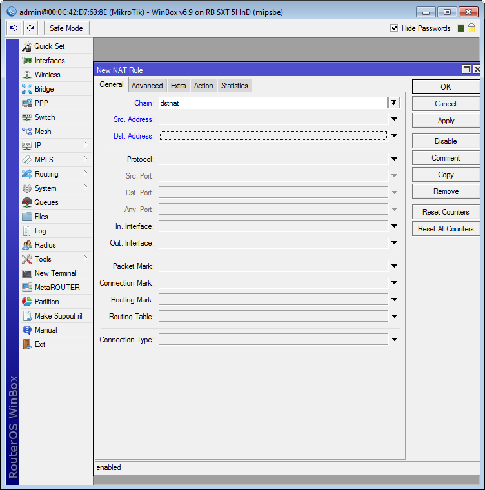Switch to the Advanced tab
This screenshot has width=485, height=490.
coord(147,86)
